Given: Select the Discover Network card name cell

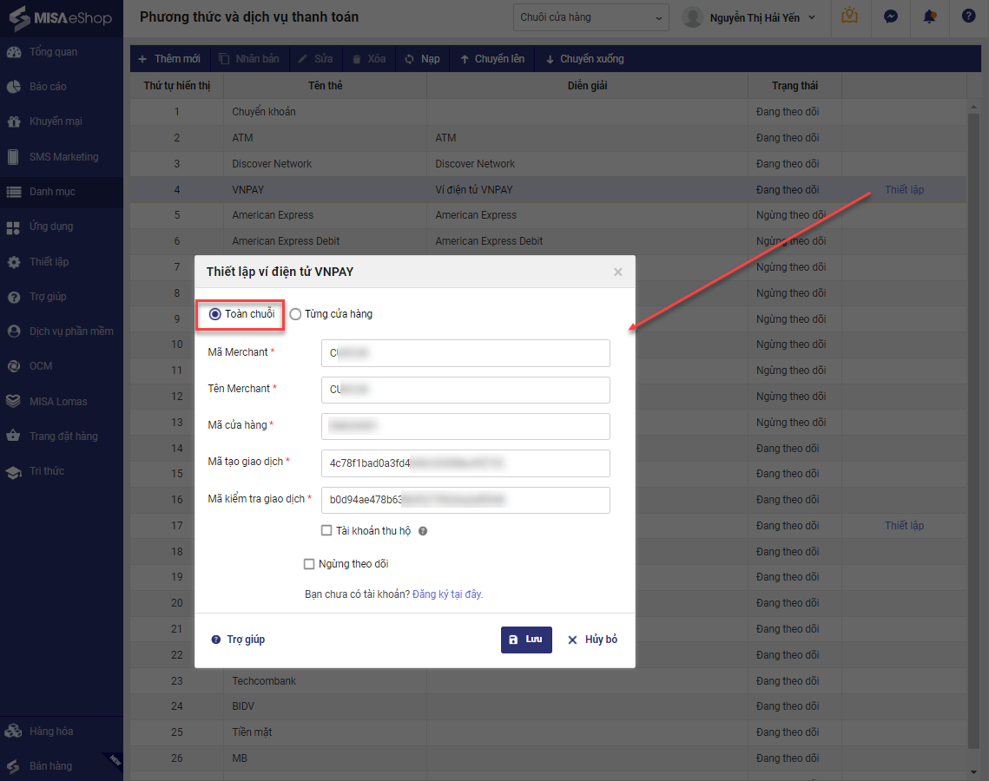Looking at the screenshot, I should [x=325, y=164].
